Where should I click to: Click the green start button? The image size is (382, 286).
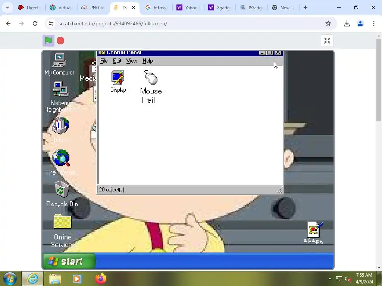pos(69,261)
